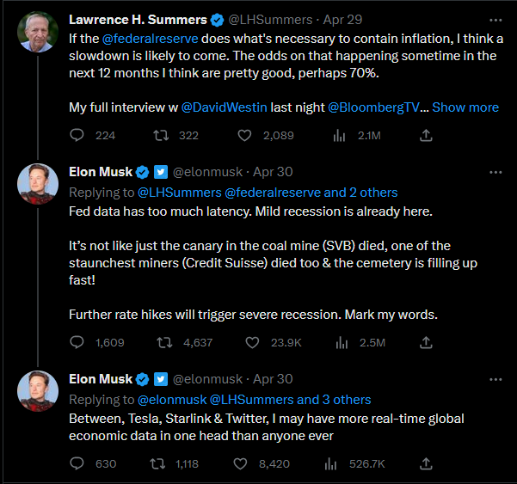This screenshot has height=484, width=517.
Task: Expand tweet with Show more link
Action: (465, 107)
